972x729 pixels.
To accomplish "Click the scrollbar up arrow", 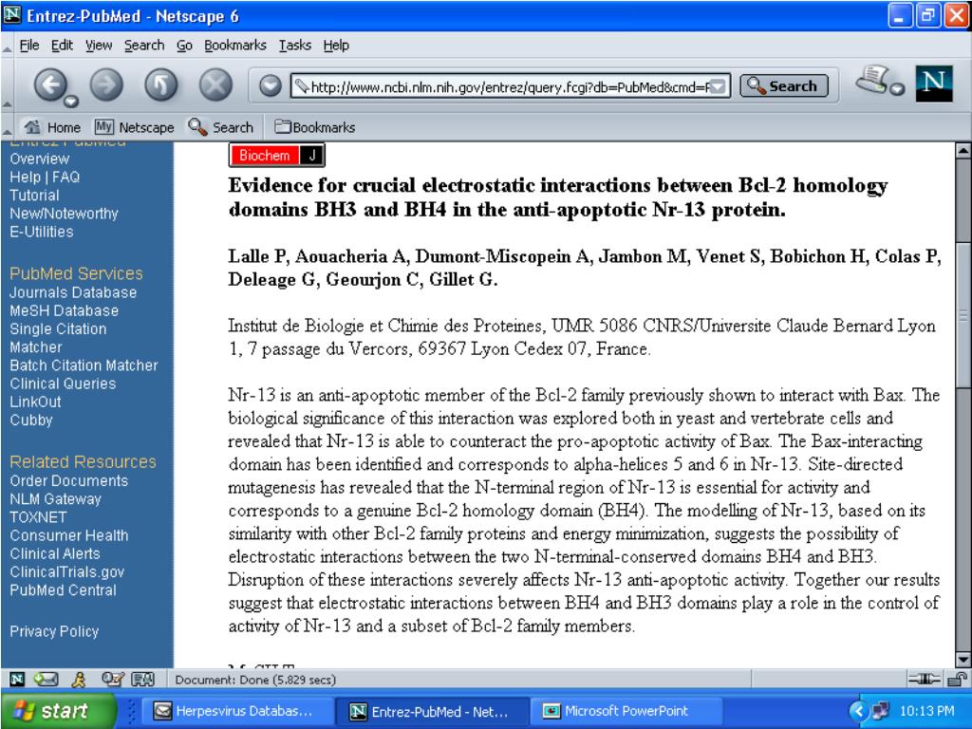I will coord(963,150).
